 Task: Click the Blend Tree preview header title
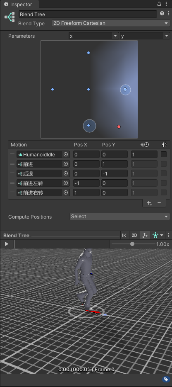16,236
